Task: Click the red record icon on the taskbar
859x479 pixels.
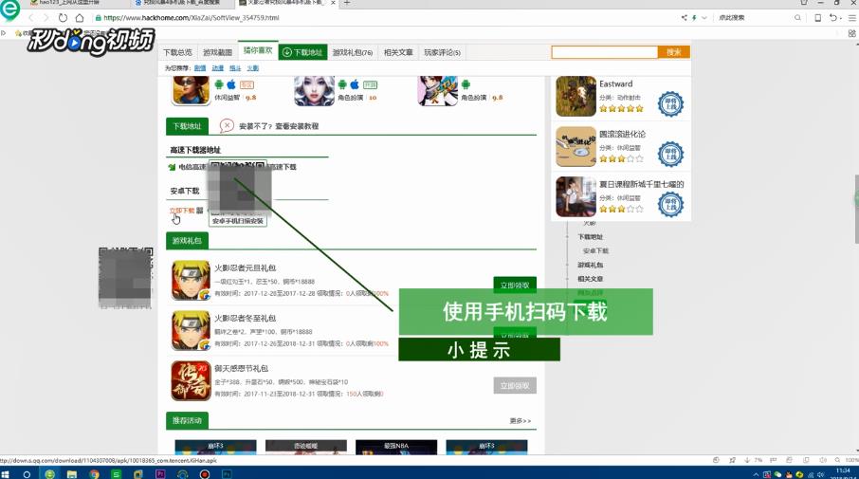Action: [x=205, y=474]
